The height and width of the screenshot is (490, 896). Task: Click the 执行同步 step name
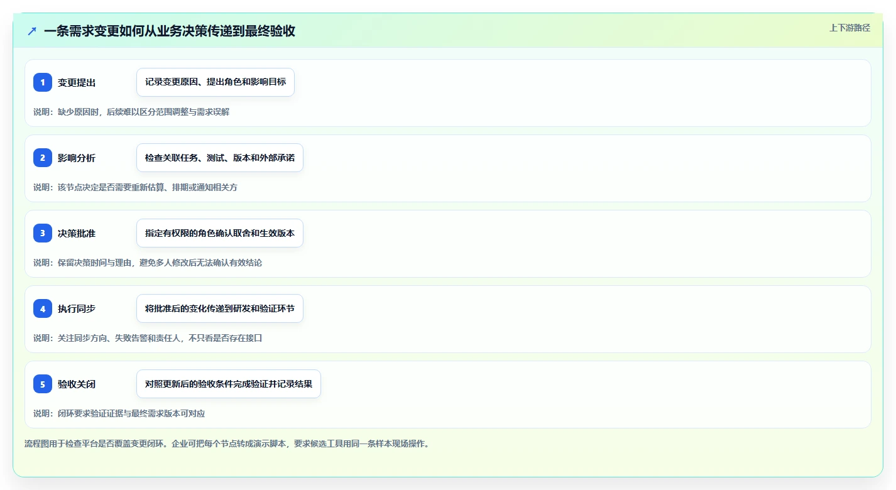coord(77,308)
